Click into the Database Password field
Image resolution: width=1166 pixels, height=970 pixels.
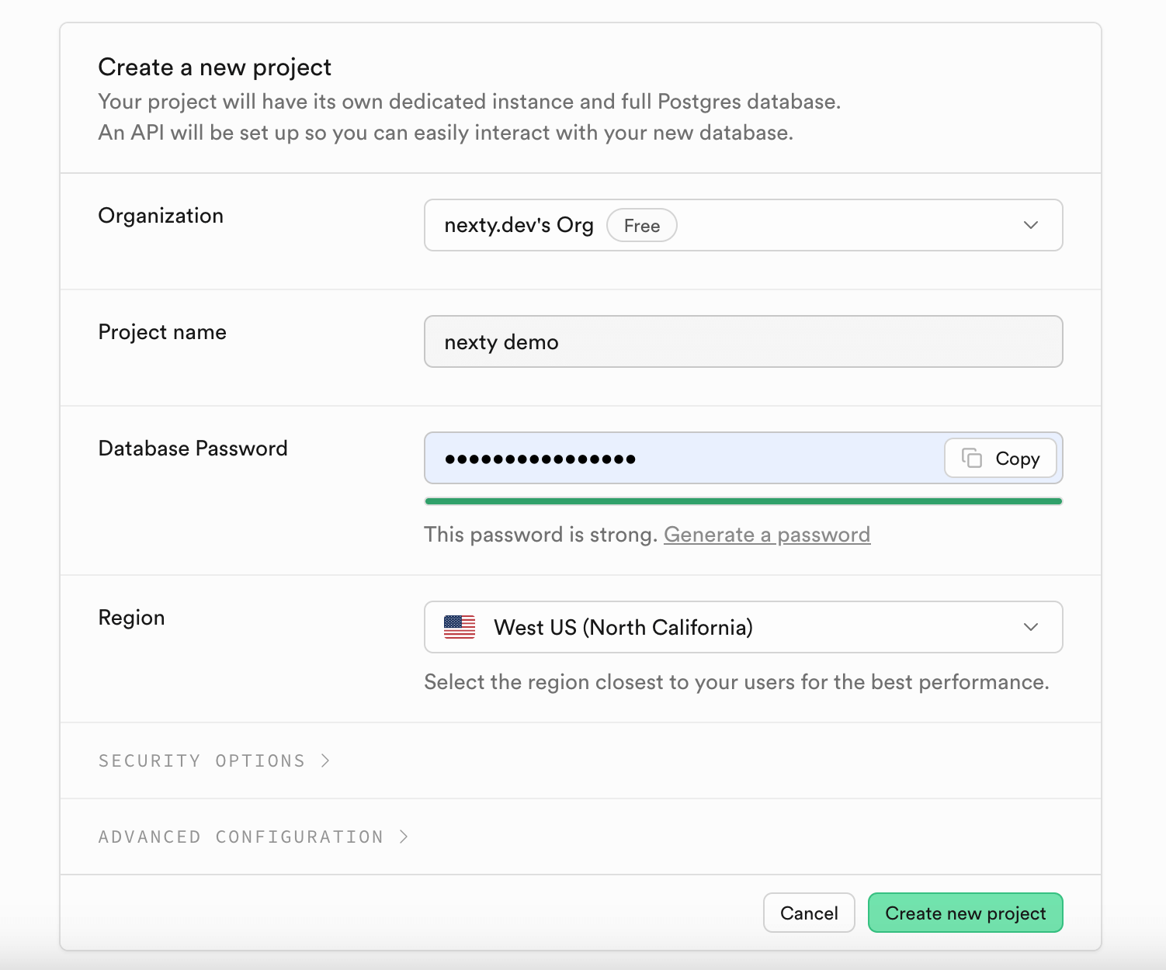683,458
